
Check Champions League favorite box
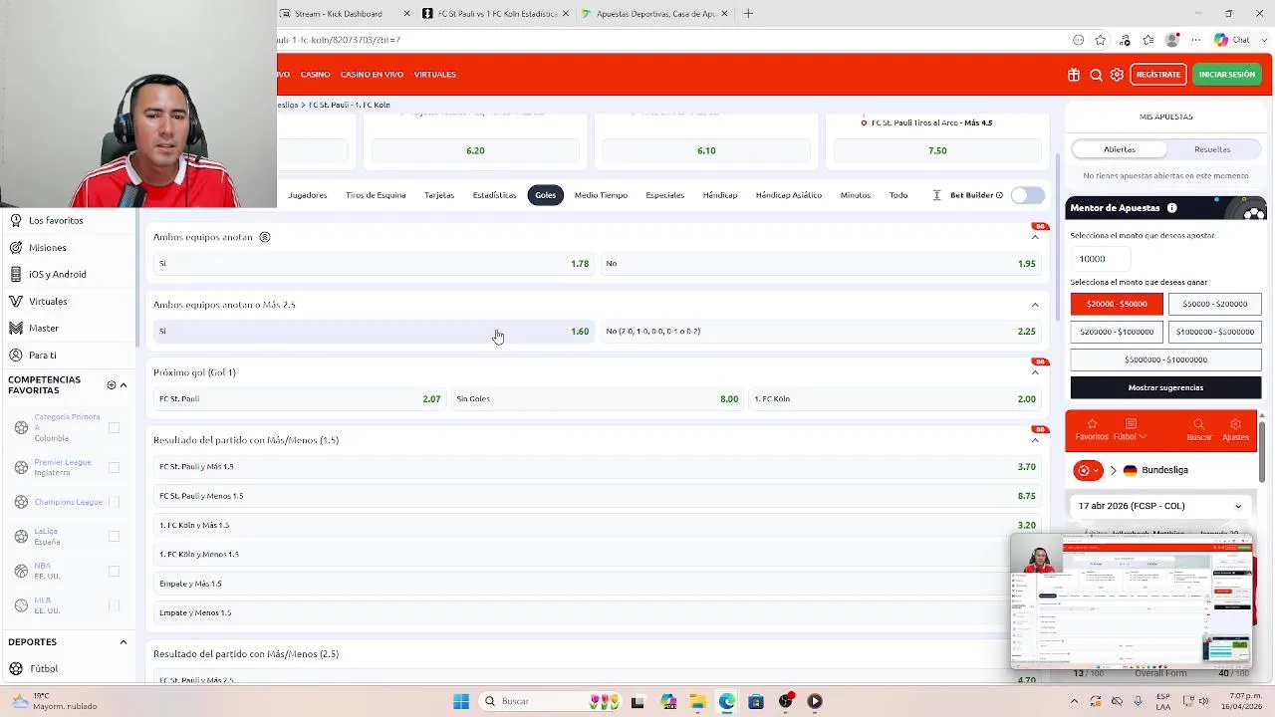(x=114, y=502)
